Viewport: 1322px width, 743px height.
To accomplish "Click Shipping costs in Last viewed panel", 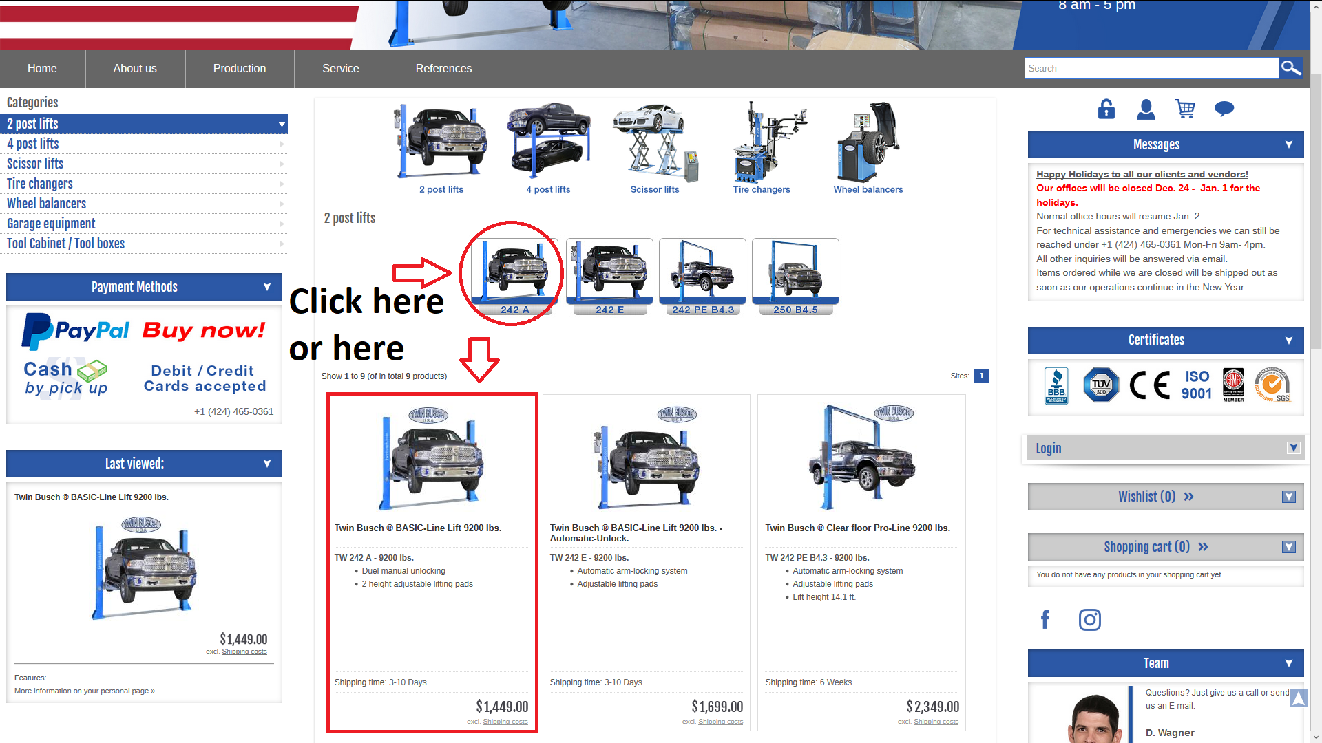I will pos(244,652).
